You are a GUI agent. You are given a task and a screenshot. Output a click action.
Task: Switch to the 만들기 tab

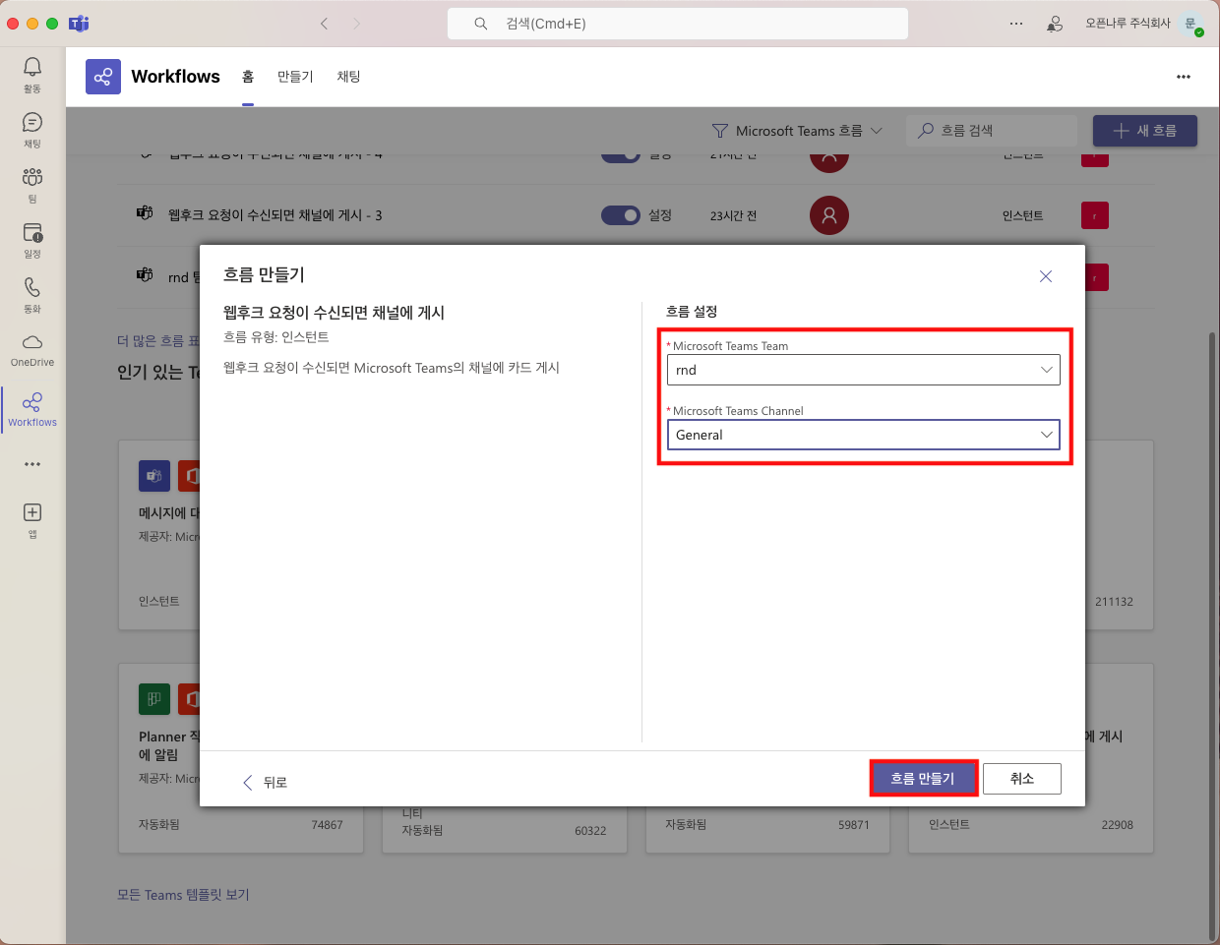coord(295,77)
